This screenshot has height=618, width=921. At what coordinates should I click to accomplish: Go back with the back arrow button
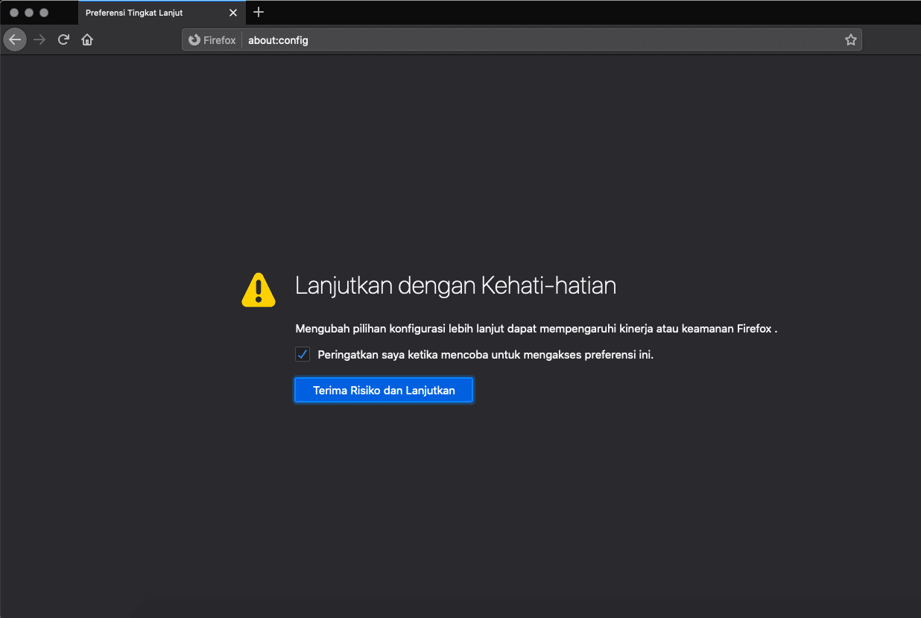click(15, 40)
